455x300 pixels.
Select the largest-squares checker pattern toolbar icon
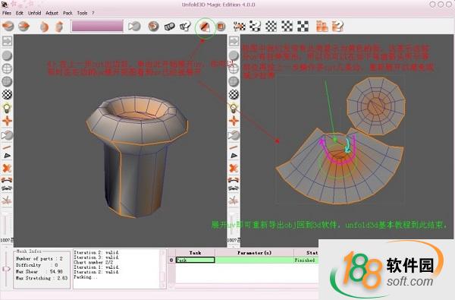click(x=303, y=26)
